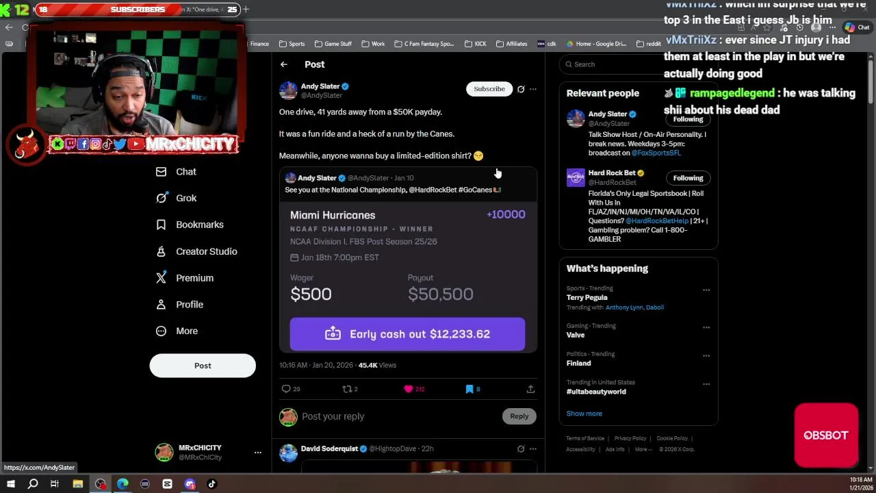Open the cdk bookmark
Screen dimensions: 876x493
click(547, 44)
